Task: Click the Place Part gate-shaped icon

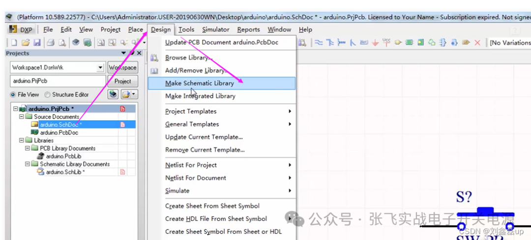Action: (x=398, y=43)
